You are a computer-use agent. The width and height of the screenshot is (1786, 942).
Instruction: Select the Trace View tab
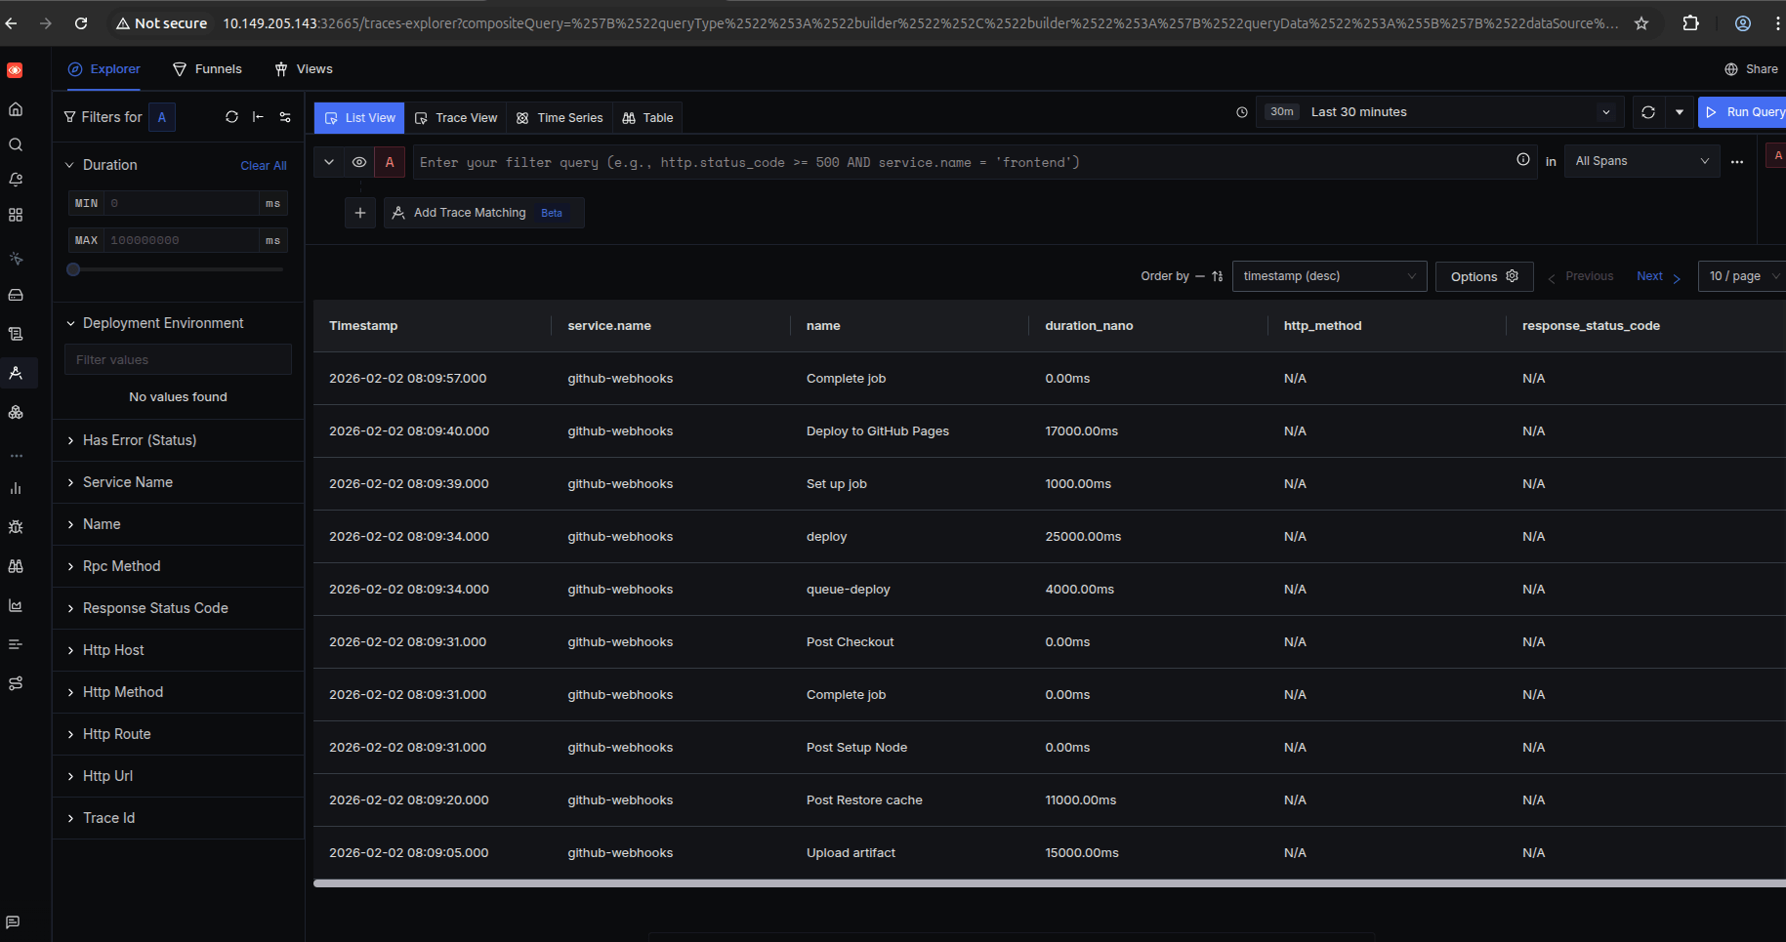pyautogui.click(x=456, y=118)
